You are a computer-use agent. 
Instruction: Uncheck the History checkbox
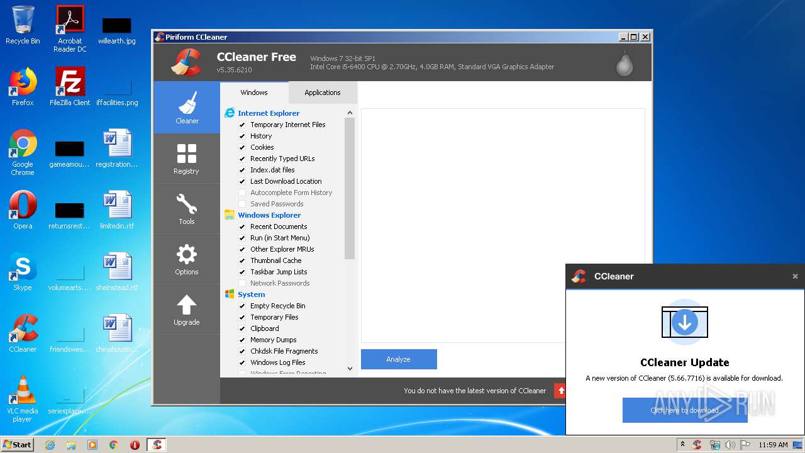242,136
